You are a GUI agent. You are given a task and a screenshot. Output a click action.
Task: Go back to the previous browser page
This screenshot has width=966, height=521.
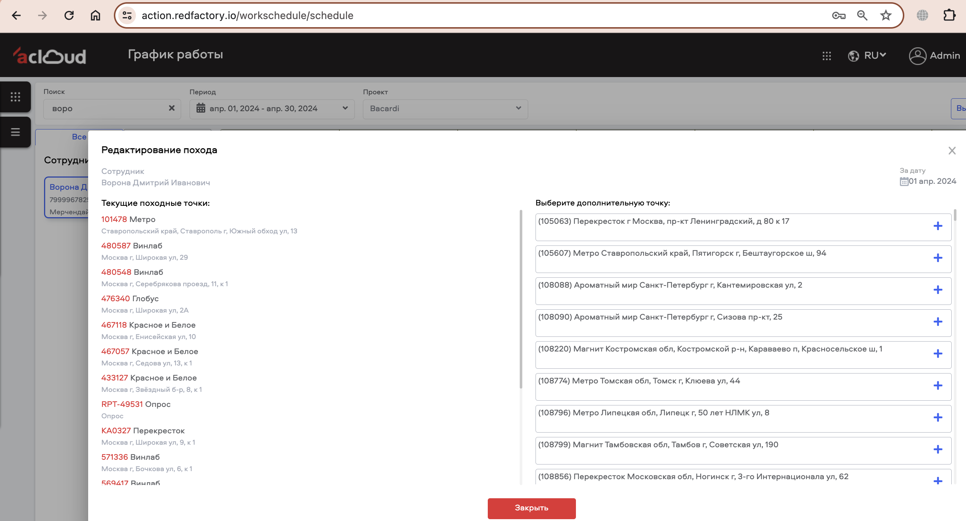(x=16, y=15)
